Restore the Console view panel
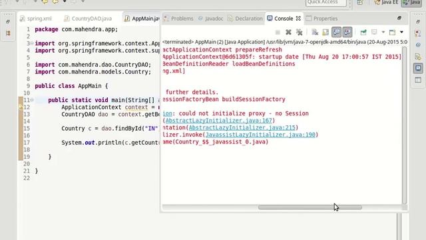 coord(399,18)
